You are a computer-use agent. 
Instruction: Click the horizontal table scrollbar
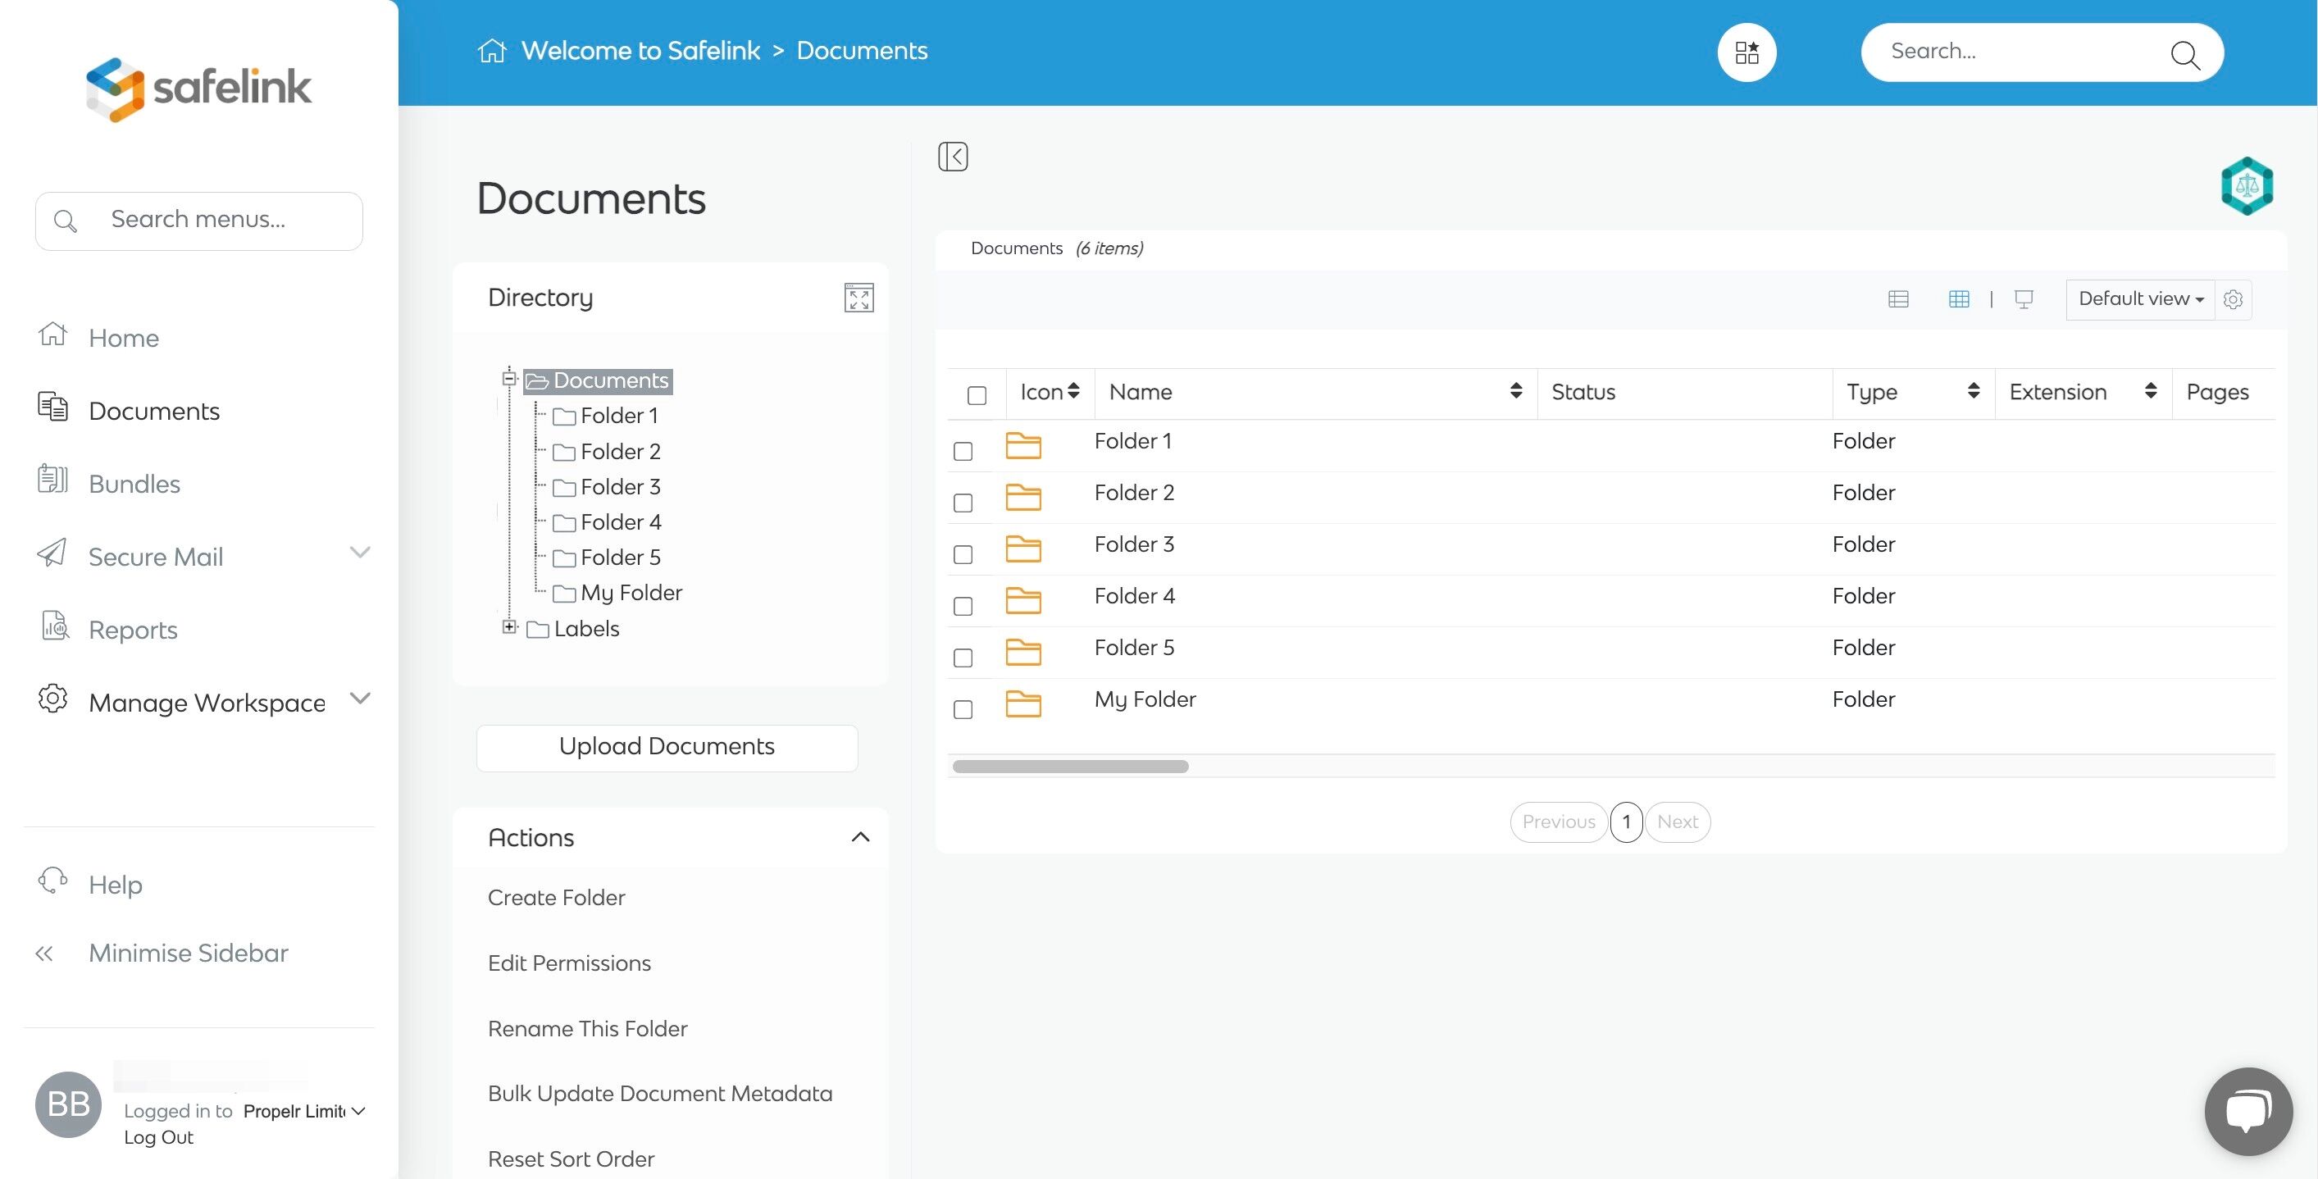tap(1070, 767)
